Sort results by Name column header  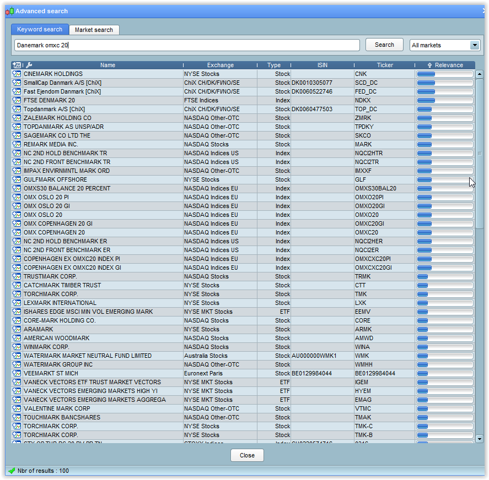[x=108, y=65]
